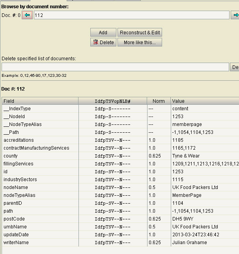Screen dimensions: 239x254
Task: Click the id row flags 'Idfp-SV--N---'
Action: 113,172
